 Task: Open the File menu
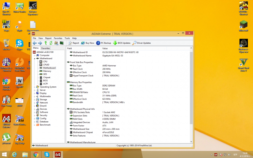pos(34,38)
